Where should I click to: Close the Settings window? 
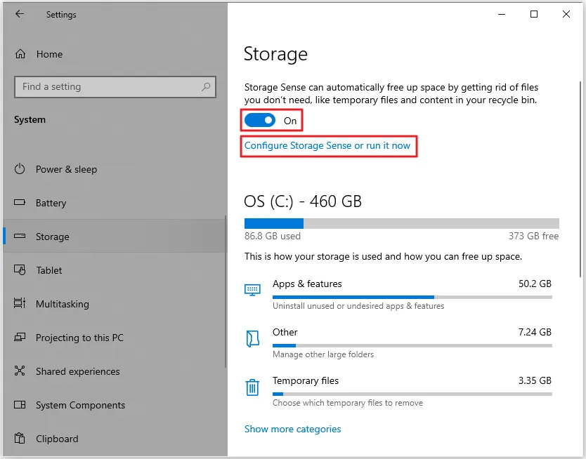[x=566, y=14]
